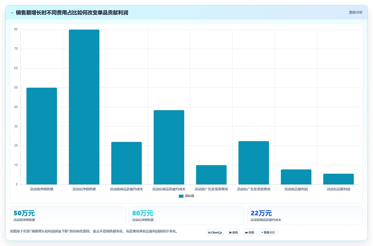Viewport: 373px width, 246px height.
Task: Click the x-axis label 活动后商品及履约成本
Action: click(169, 189)
